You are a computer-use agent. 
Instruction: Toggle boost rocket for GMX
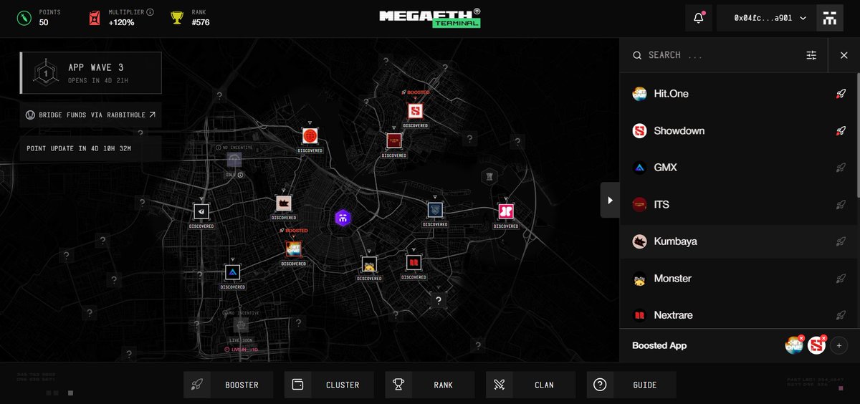(841, 168)
